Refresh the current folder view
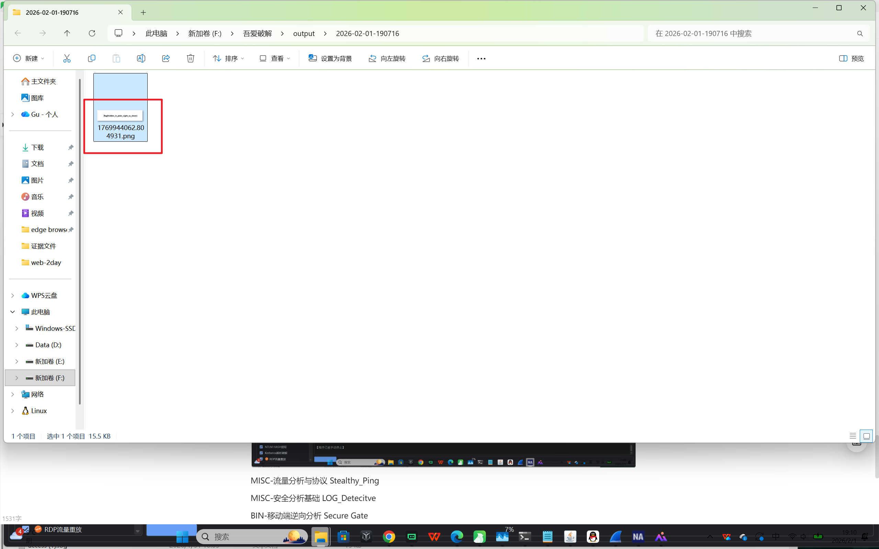This screenshot has height=549, width=879. pyautogui.click(x=92, y=33)
